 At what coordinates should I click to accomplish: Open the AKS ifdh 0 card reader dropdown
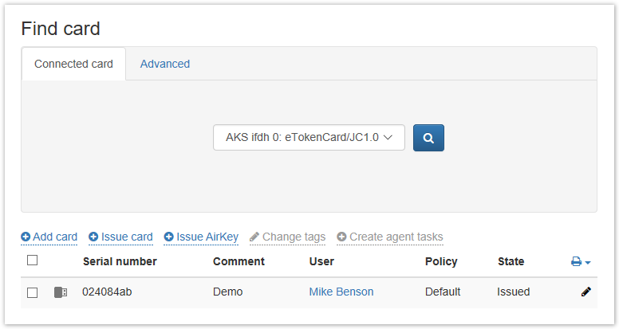point(309,138)
